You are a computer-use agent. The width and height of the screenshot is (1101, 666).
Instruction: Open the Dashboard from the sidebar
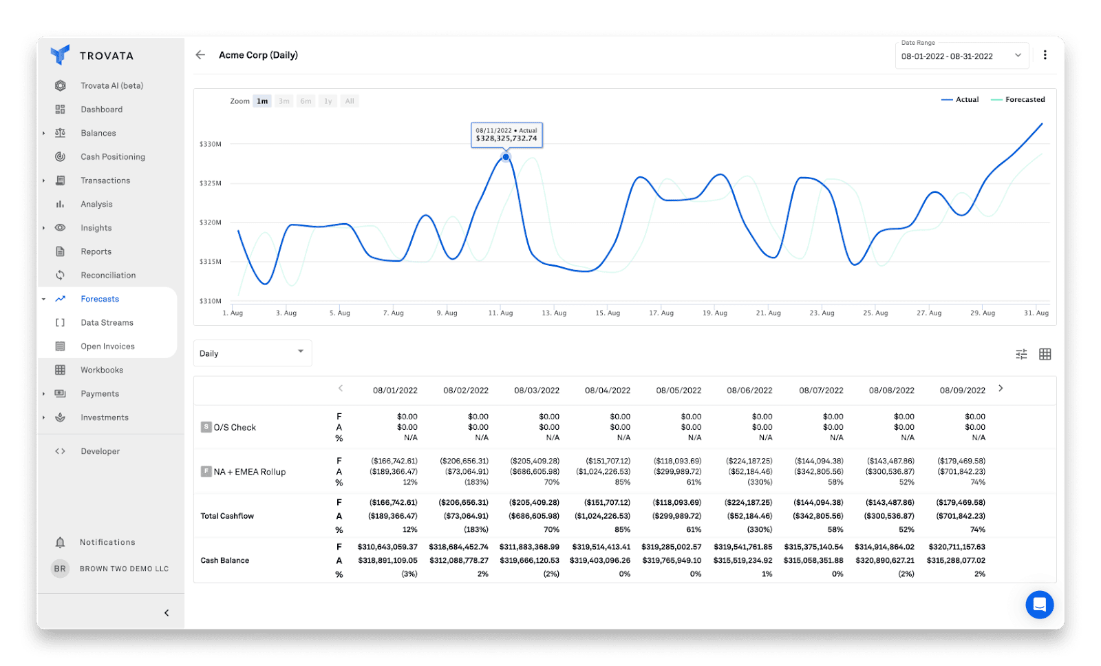[101, 109]
